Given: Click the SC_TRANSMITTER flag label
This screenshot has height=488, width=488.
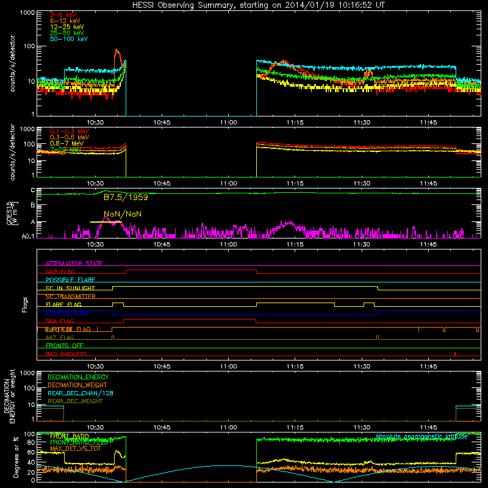Looking at the screenshot, I should (71, 296).
